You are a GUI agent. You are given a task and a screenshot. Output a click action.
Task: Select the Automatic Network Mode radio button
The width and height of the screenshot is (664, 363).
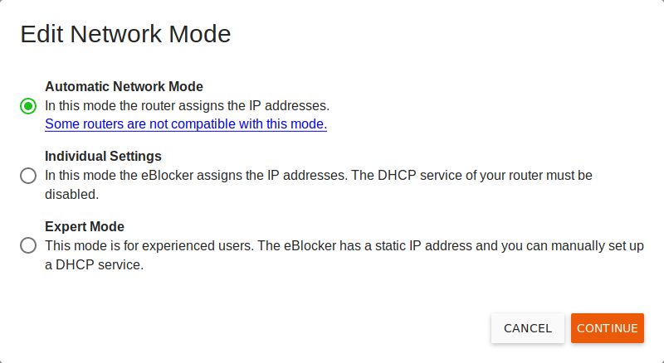pos(28,106)
